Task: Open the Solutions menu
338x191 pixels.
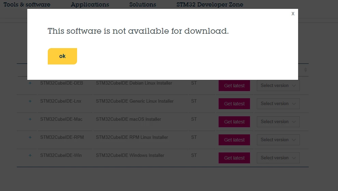Action: (x=143, y=4)
